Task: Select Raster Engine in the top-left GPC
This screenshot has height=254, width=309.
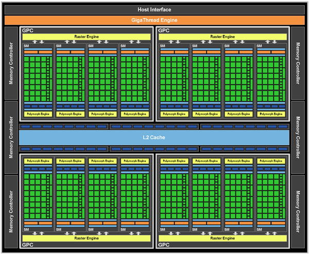Action: pyautogui.click(x=87, y=37)
